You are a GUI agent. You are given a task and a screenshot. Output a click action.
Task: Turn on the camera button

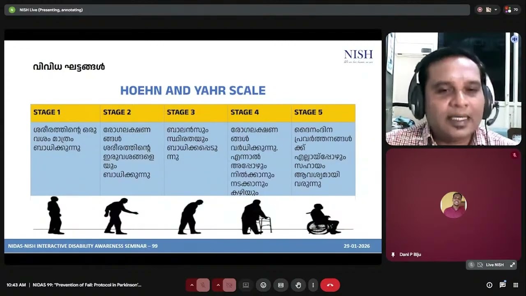pyautogui.click(x=229, y=285)
